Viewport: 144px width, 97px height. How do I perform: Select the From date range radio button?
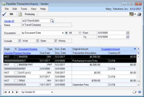(x=80, y=33)
